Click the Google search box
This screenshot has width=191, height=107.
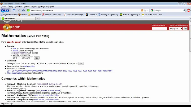coord(169,10)
